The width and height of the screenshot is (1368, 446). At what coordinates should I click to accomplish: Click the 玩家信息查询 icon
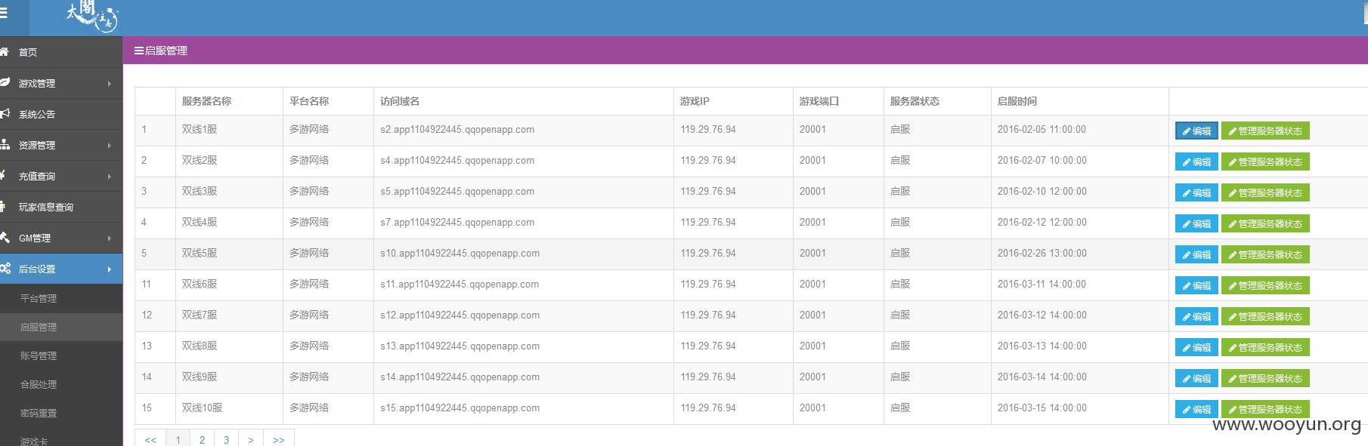pyautogui.click(x=3, y=206)
